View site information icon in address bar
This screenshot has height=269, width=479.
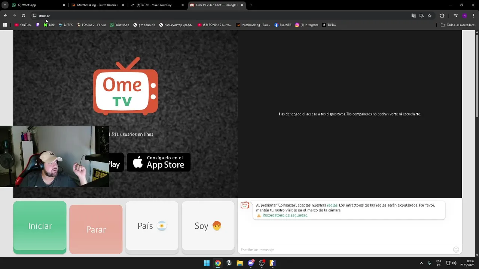click(34, 16)
